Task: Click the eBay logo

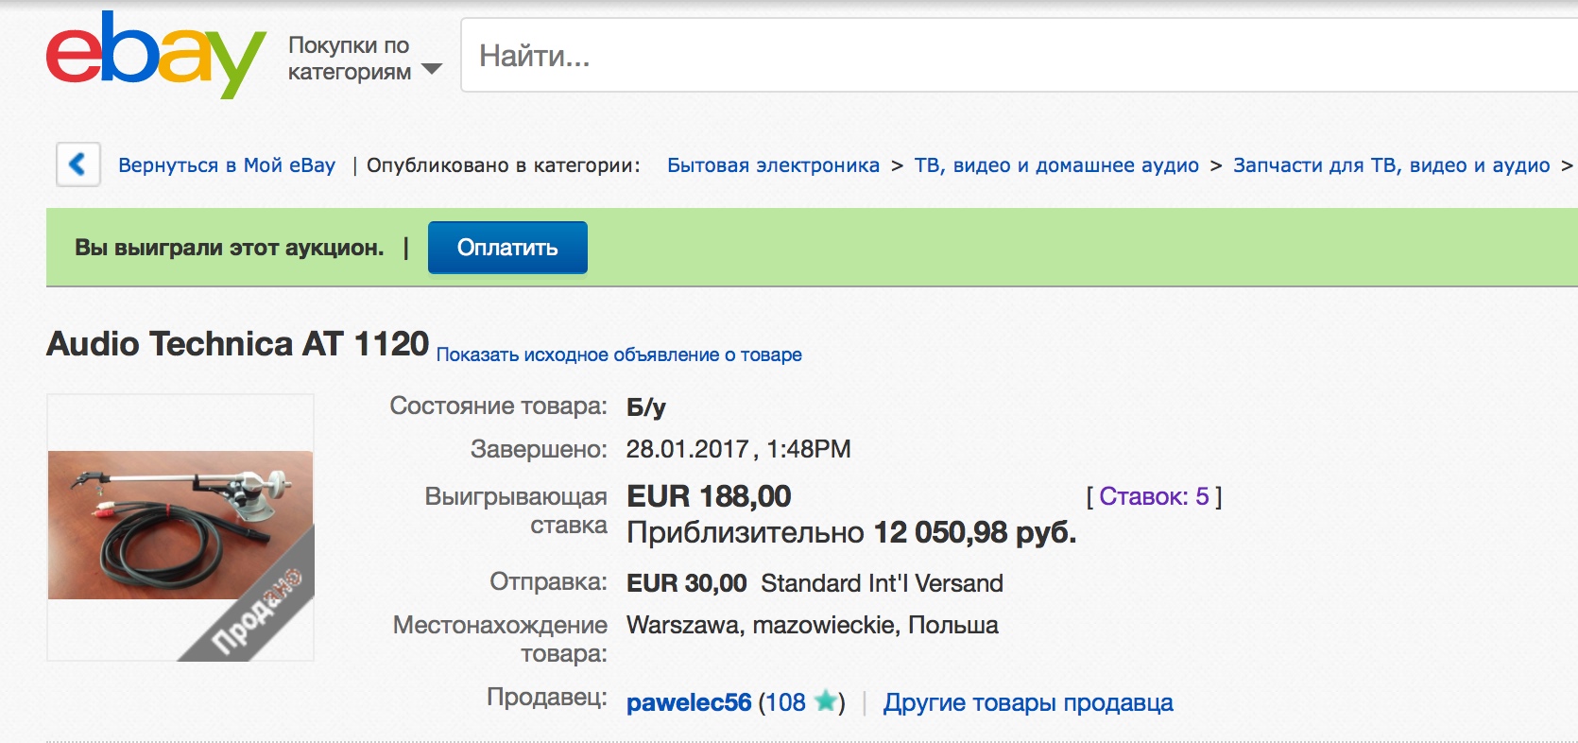Action: (x=155, y=55)
